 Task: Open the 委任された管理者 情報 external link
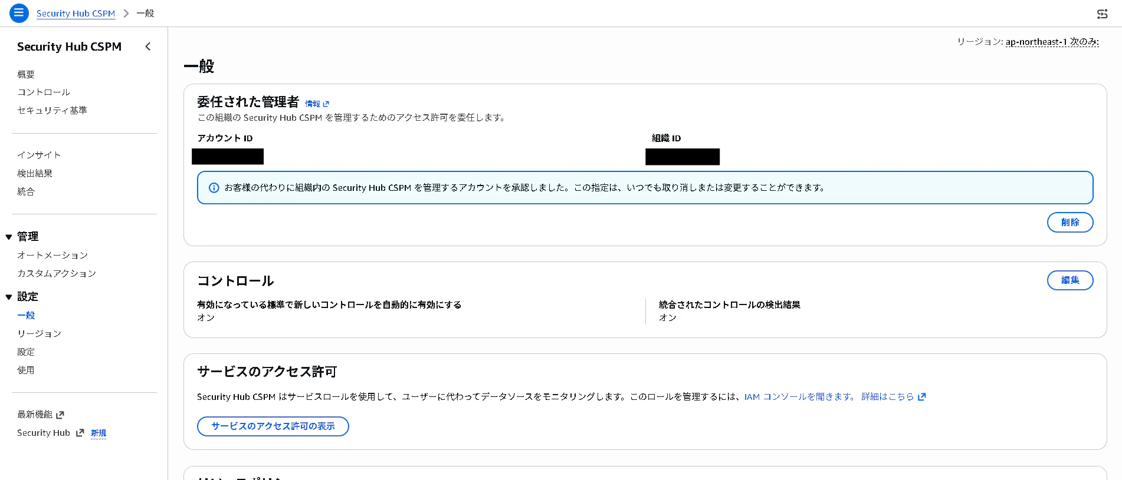point(317,104)
